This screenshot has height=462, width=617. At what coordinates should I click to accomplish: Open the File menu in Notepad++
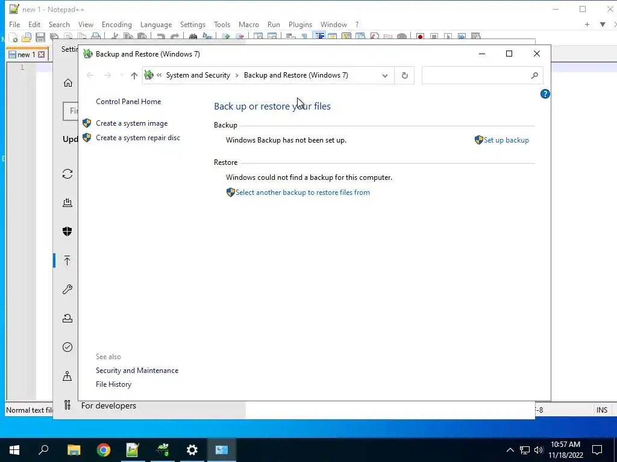[x=14, y=24]
